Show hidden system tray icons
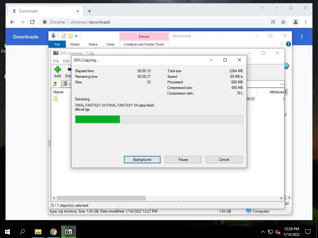 click(263, 232)
